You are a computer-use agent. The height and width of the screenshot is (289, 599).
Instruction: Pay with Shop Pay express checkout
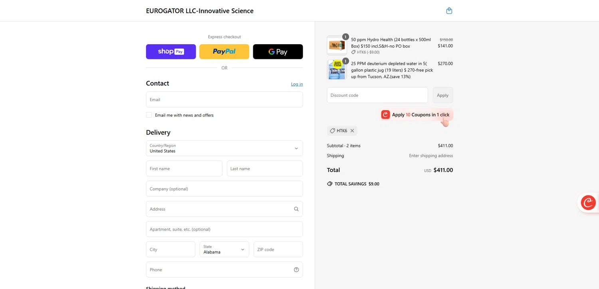[171, 52]
